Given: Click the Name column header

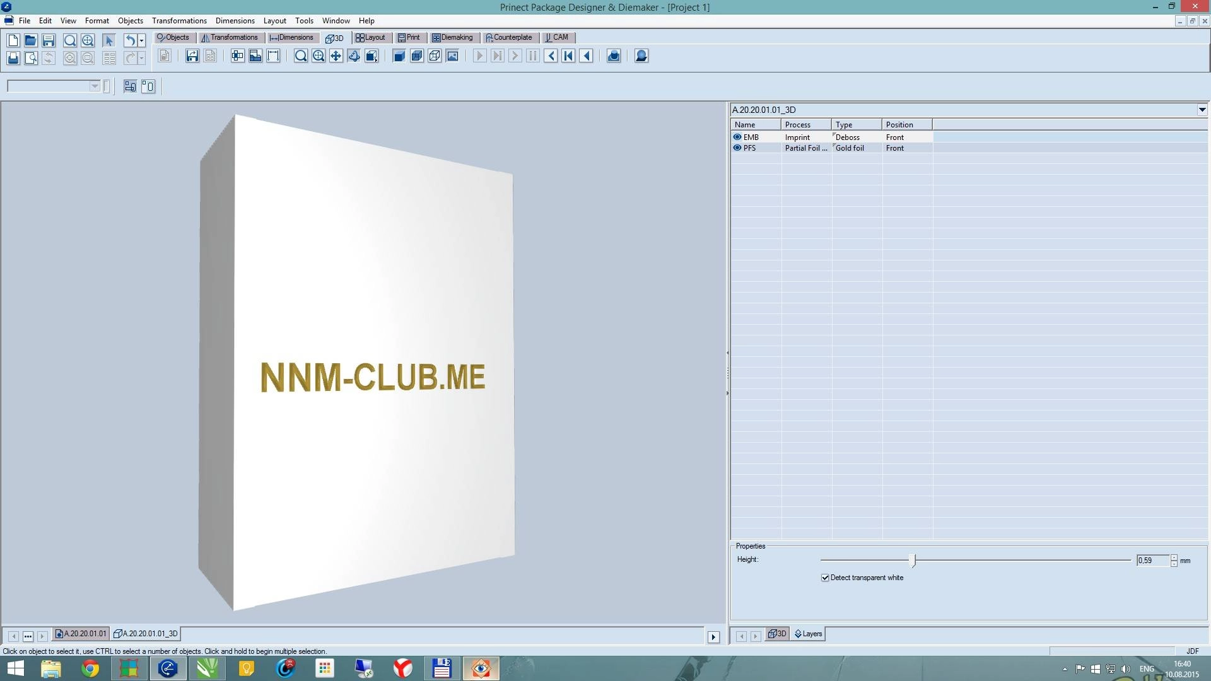Looking at the screenshot, I should tap(756, 125).
